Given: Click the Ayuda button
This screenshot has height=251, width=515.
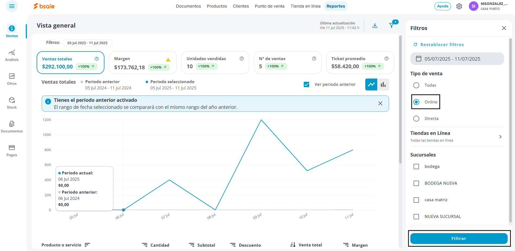Looking at the screenshot, I should [443, 6].
